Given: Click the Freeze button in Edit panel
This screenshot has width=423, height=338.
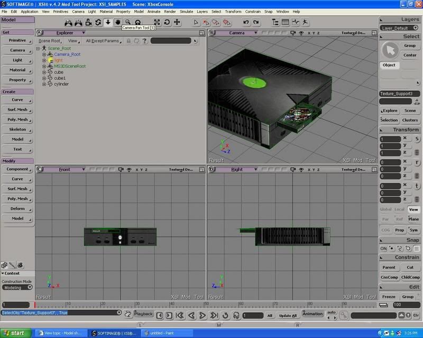Looking at the screenshot, I should (389, 297).
